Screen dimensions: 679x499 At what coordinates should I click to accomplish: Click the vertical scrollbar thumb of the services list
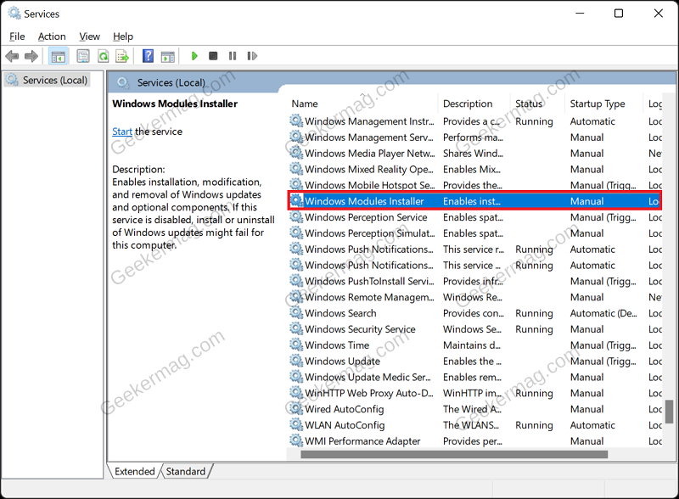coord(670,412)
